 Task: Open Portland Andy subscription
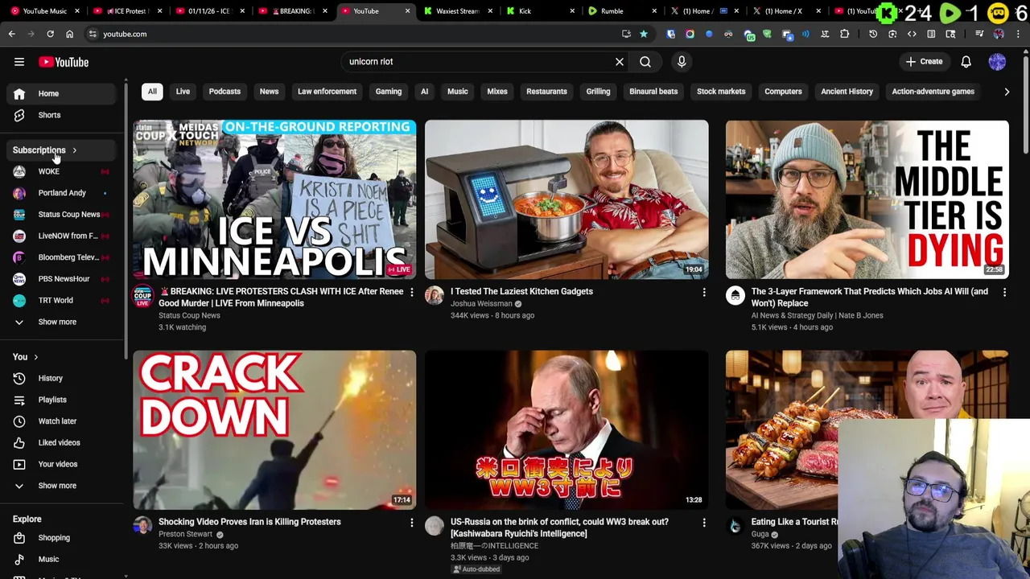(x=61, y=193)
